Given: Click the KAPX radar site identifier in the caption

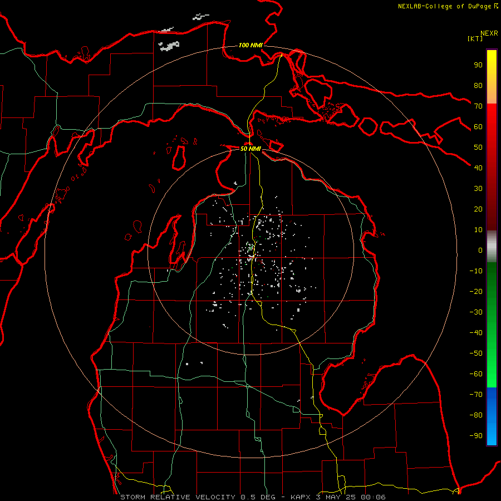Looking at the screenshot, I should (x=301, y=497).
